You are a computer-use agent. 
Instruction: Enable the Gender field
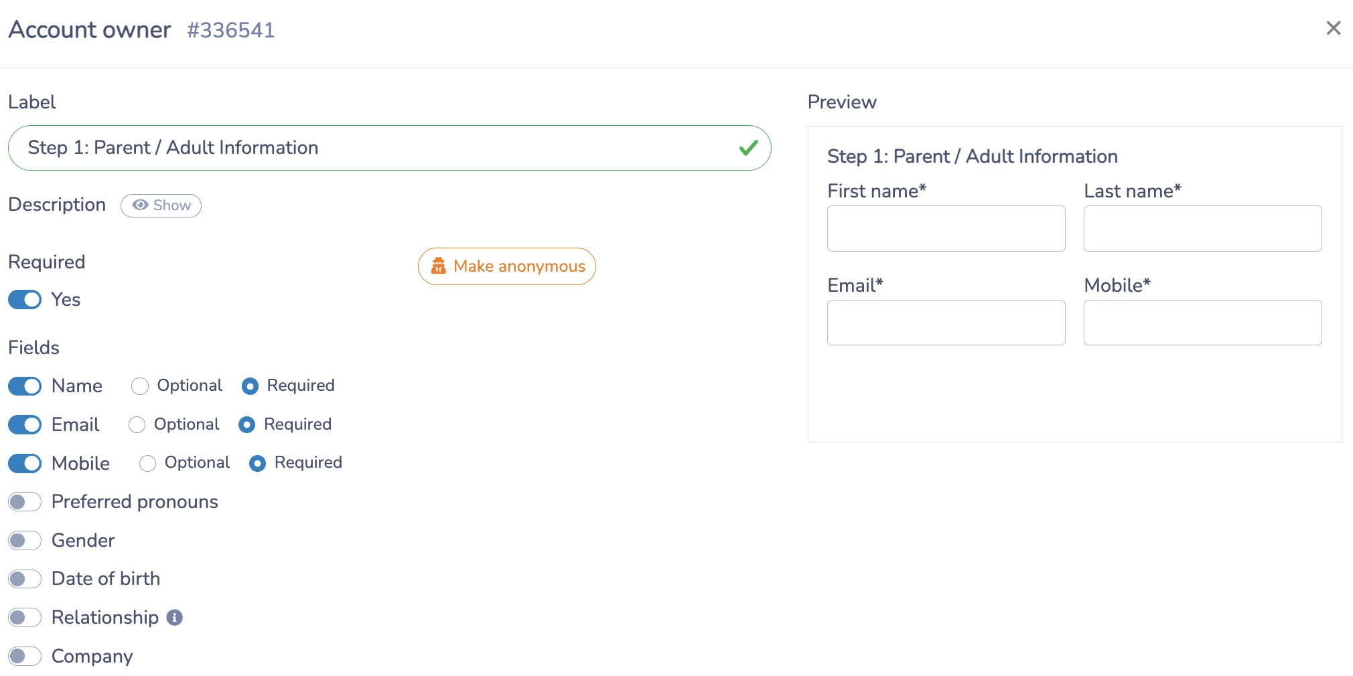click(25, 540)
